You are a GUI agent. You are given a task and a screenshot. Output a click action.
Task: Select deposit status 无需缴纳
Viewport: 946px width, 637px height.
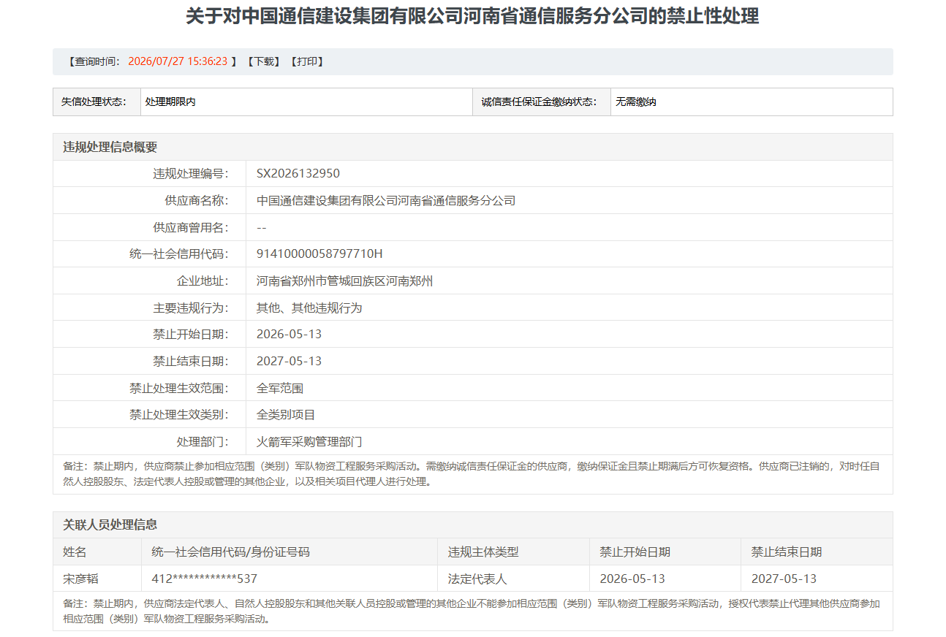(x=635, y=102)
